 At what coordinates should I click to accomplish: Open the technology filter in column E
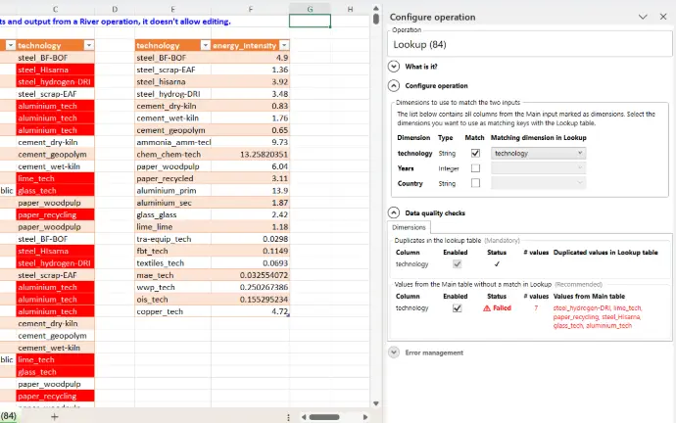[x=205, y=46]
